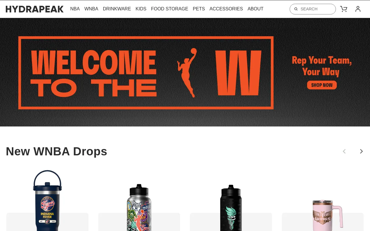
Task: Open the Pets menu item
Action: [199, 9]
